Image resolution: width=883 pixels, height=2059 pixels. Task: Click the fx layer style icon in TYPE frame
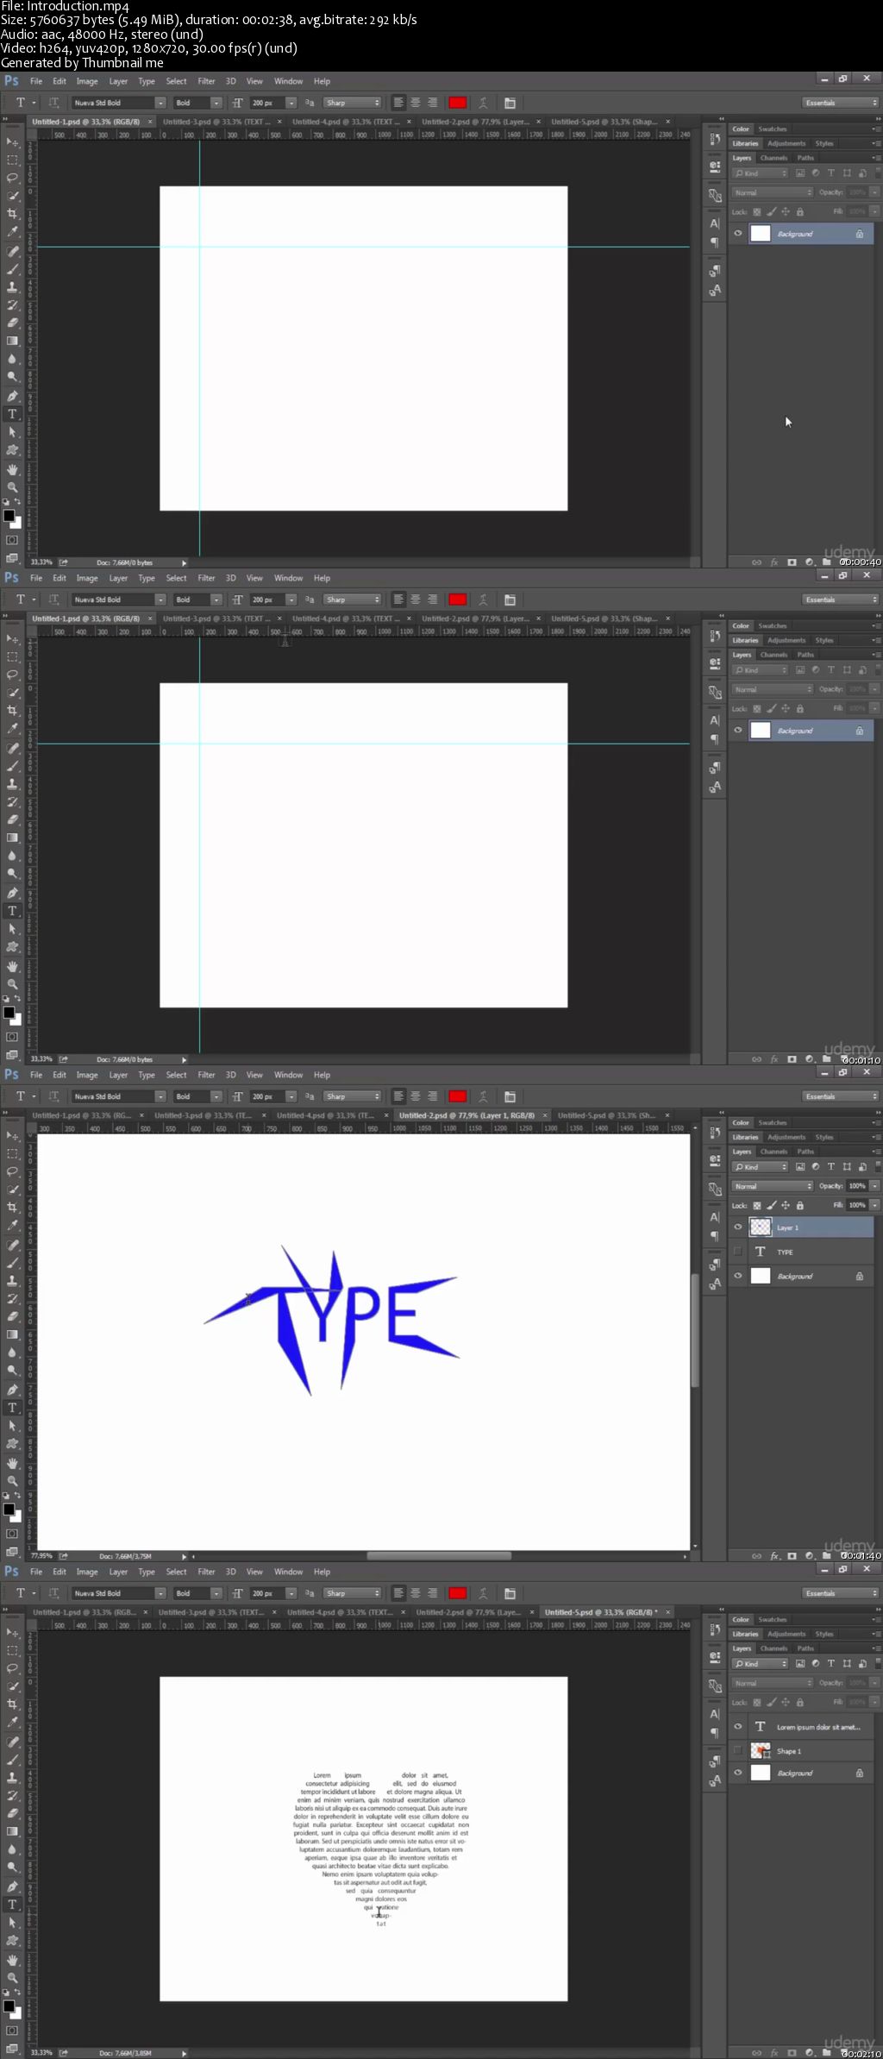(x=774, y=1556)
